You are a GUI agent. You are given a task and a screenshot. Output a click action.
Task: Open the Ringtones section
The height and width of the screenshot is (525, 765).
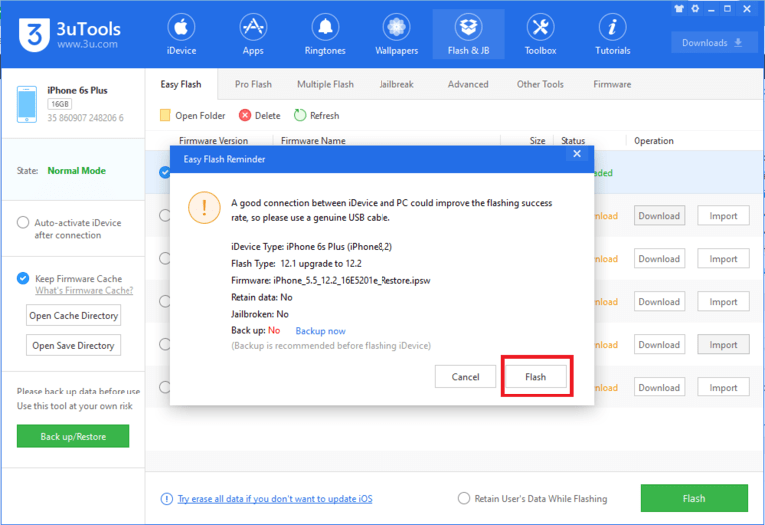click(325, 35)
